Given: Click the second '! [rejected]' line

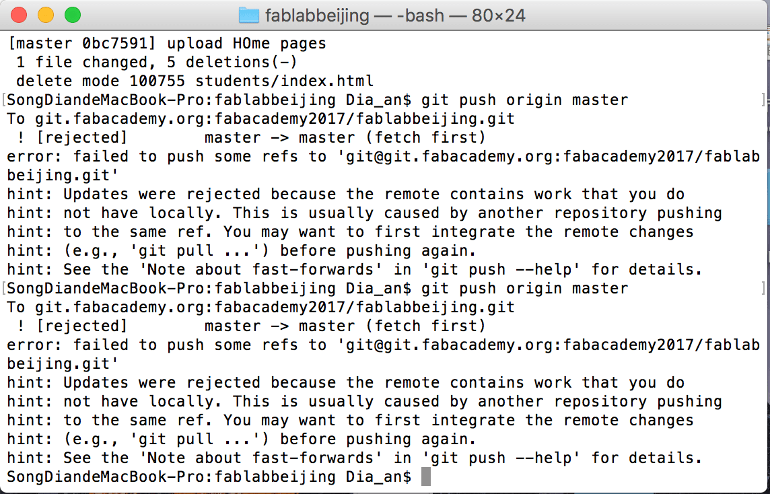Looking at the screenshot, I should tap(251, 326).
